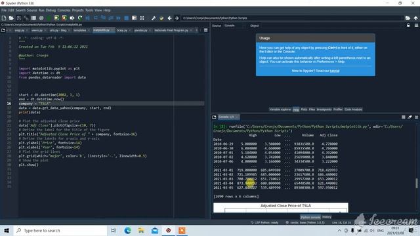Interrupt the kernel with the console stop icon
Image resolution: width=420 pixels, height=236 pixels.
click(x=404, y=117)
